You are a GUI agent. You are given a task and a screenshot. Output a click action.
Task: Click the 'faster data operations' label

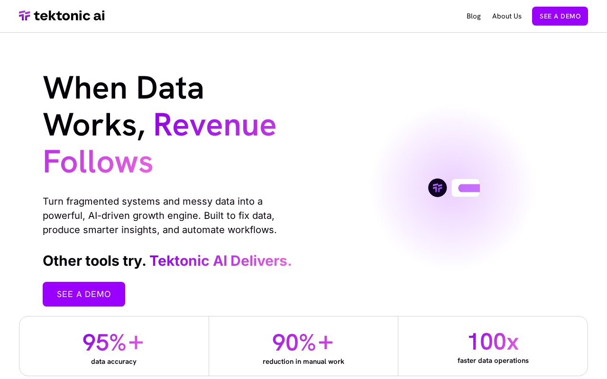(493, 361)
